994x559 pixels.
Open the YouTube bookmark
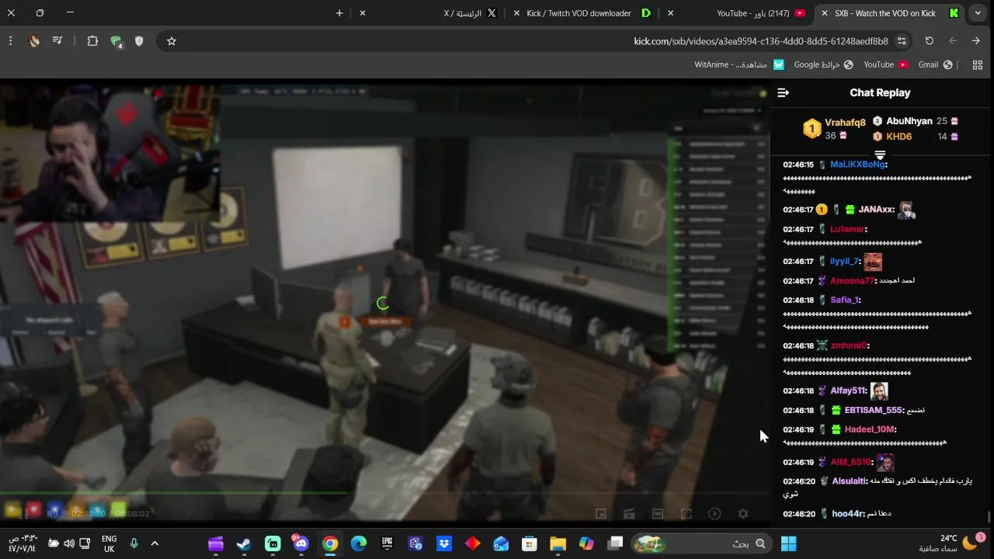886,65
